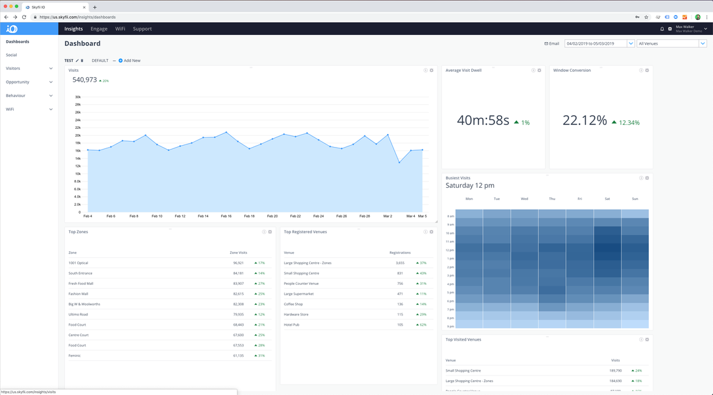Delete the TEST dashboard via trash icon
Image resolution: width=713 pixels, height=395 pixels.
point(82,60)
